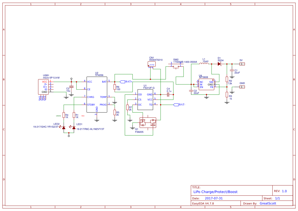Viewport: 298px width, 211px height.
Task: Click the TEMP pin label on U2
Action: 103,97
